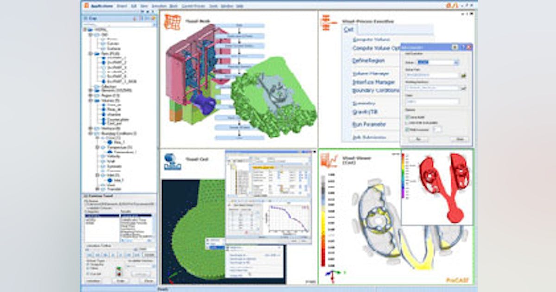Click the Job Submission link
This screenshot has width=556, height=292.
[369, 137]
